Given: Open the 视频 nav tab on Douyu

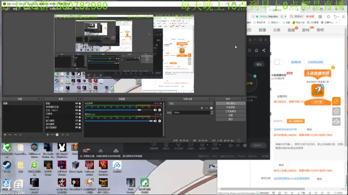Looking at the screenshot, I should 291,30.
